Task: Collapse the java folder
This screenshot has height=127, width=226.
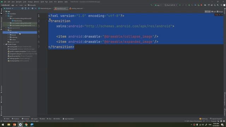Action: [6, 16]
